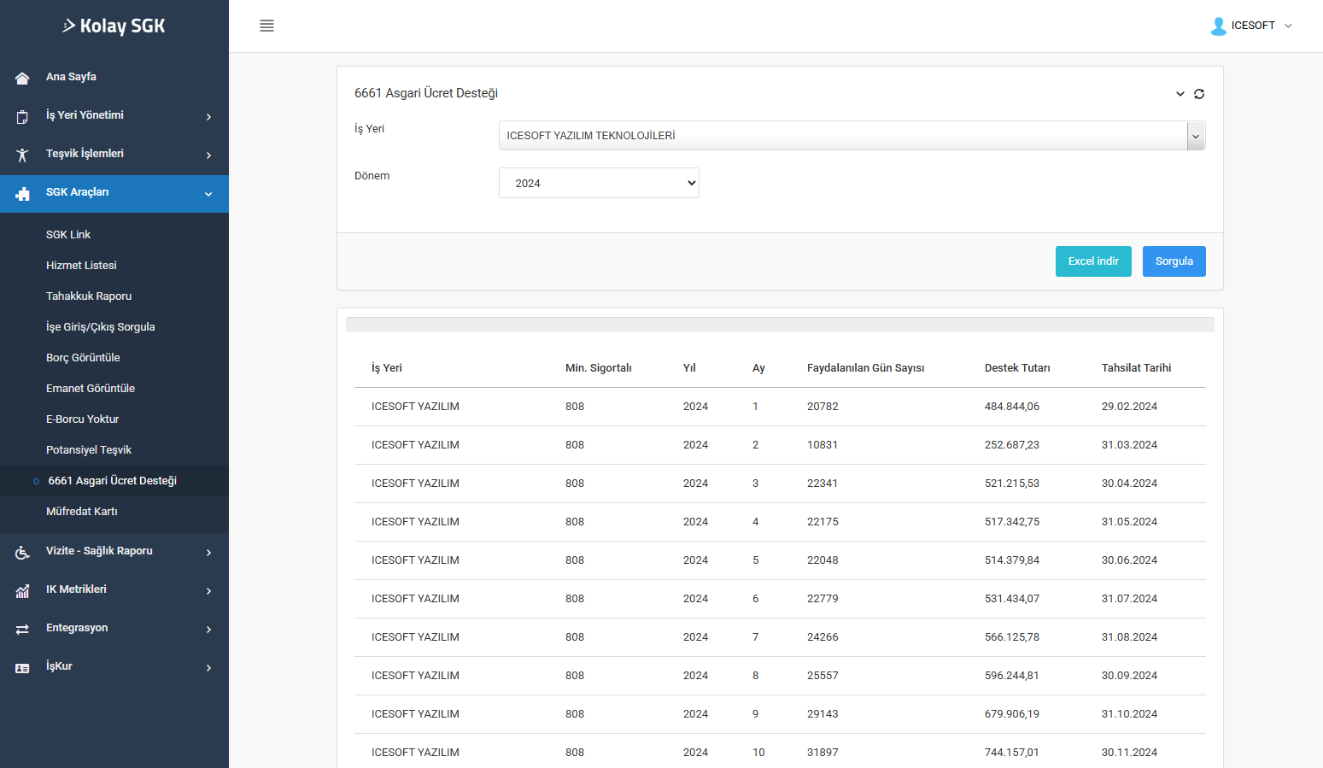Click the SGK Araçları puzzle icon

[x=22, y=194]
